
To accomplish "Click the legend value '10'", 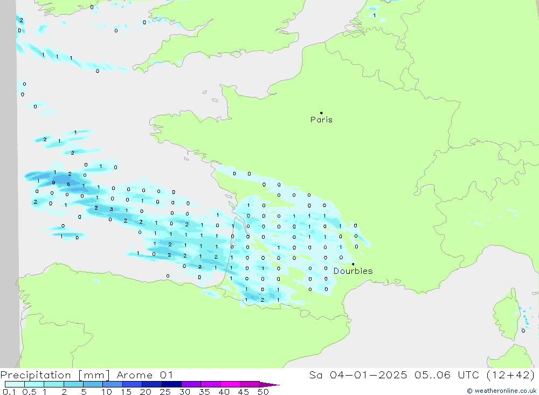I will pos(107,392).
